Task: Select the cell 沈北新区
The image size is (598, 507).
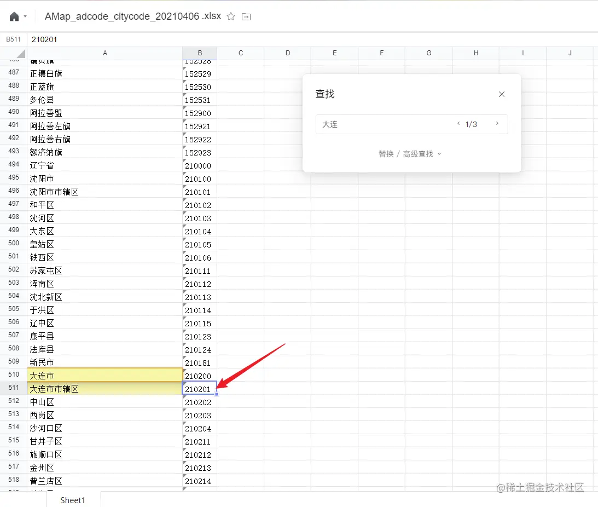Action: pos(105,297)
